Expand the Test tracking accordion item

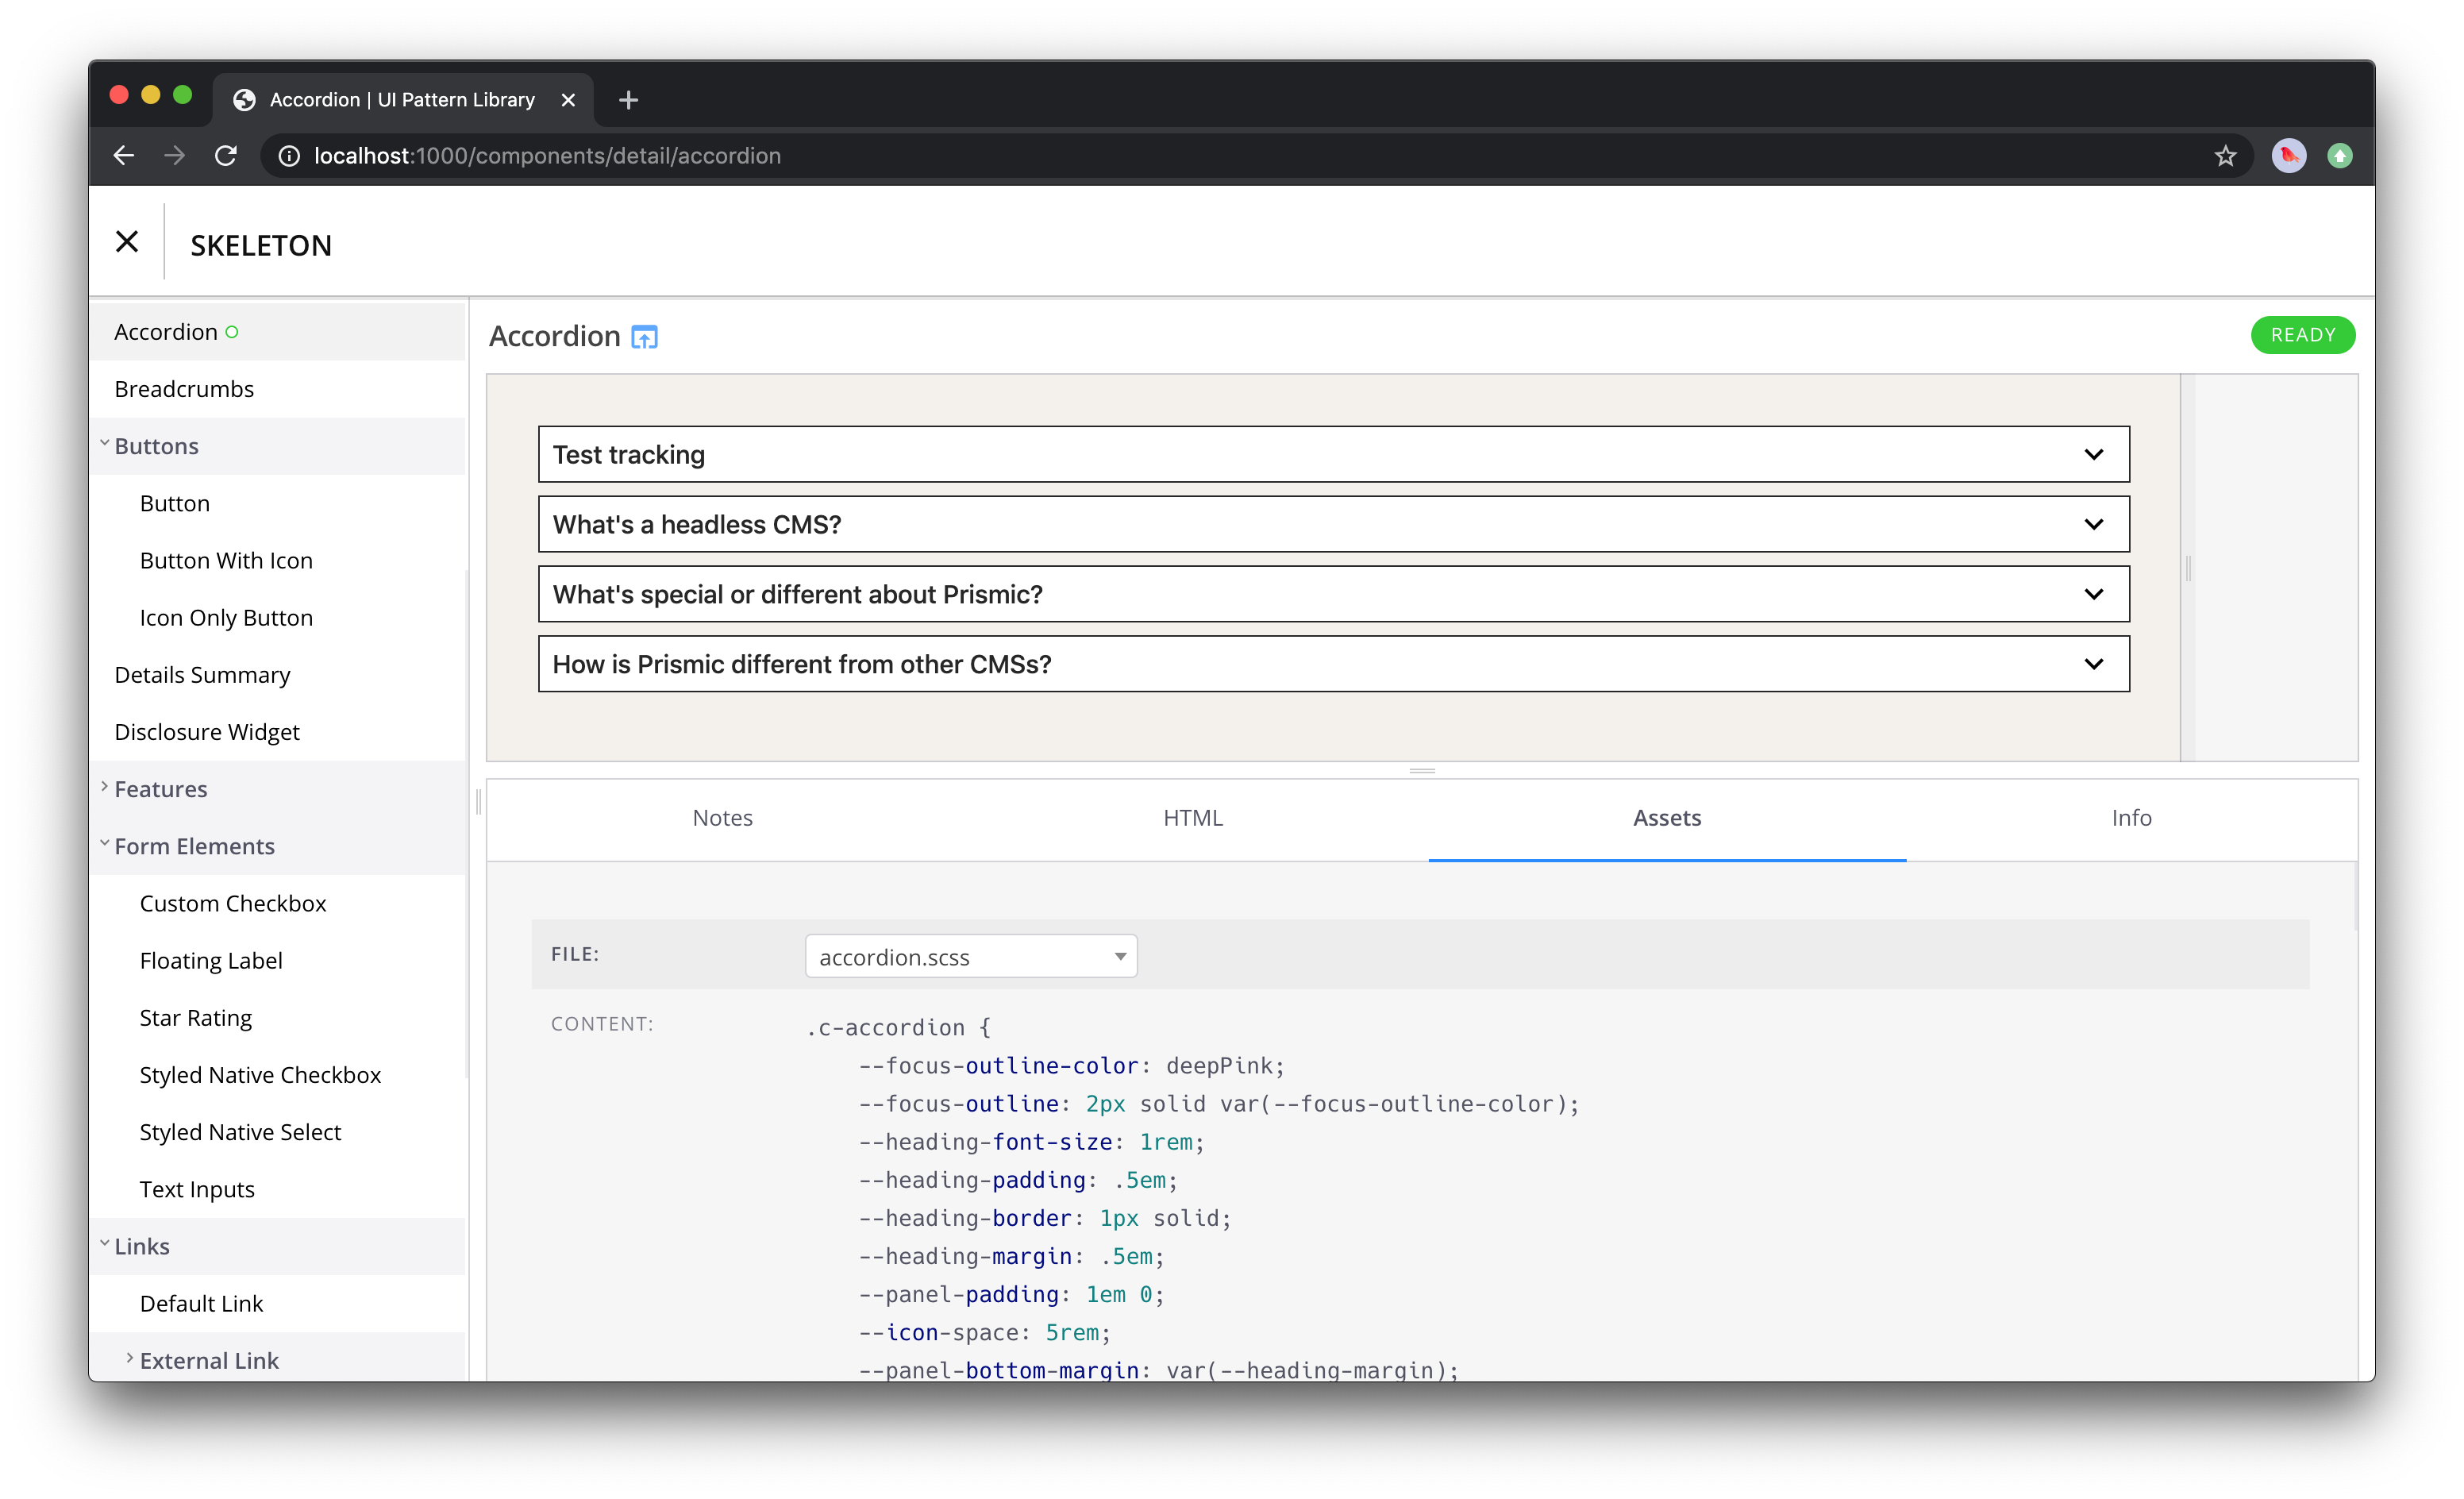click(1333, 455)
